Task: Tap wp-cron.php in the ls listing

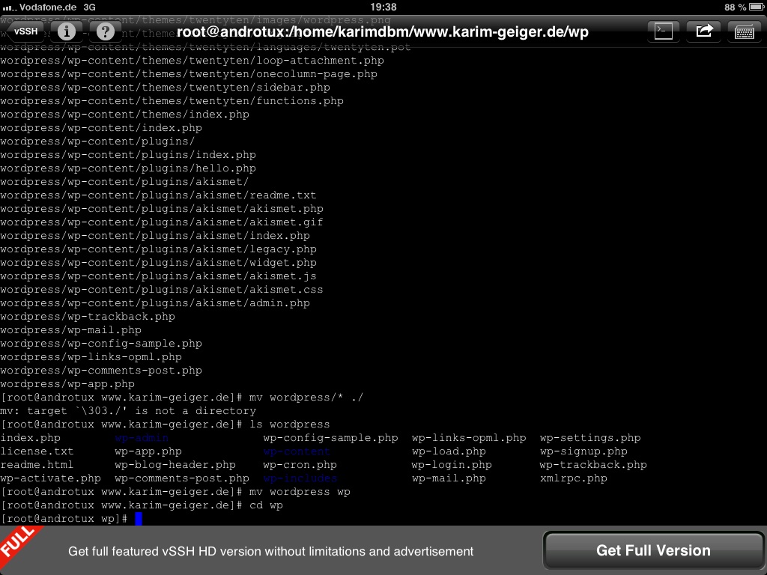Action: tap(300, 465)
